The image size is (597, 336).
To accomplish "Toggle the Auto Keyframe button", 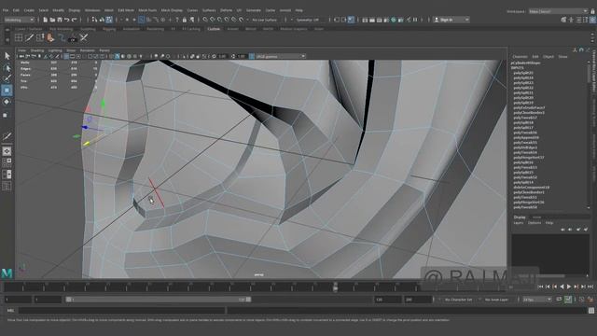I will [x=568, y=300].
